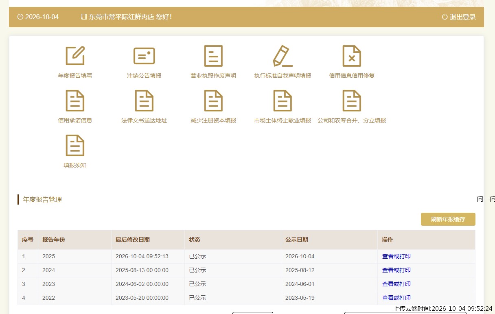View or print the 2022 report

pyautogui.click(x=396, y=298)
